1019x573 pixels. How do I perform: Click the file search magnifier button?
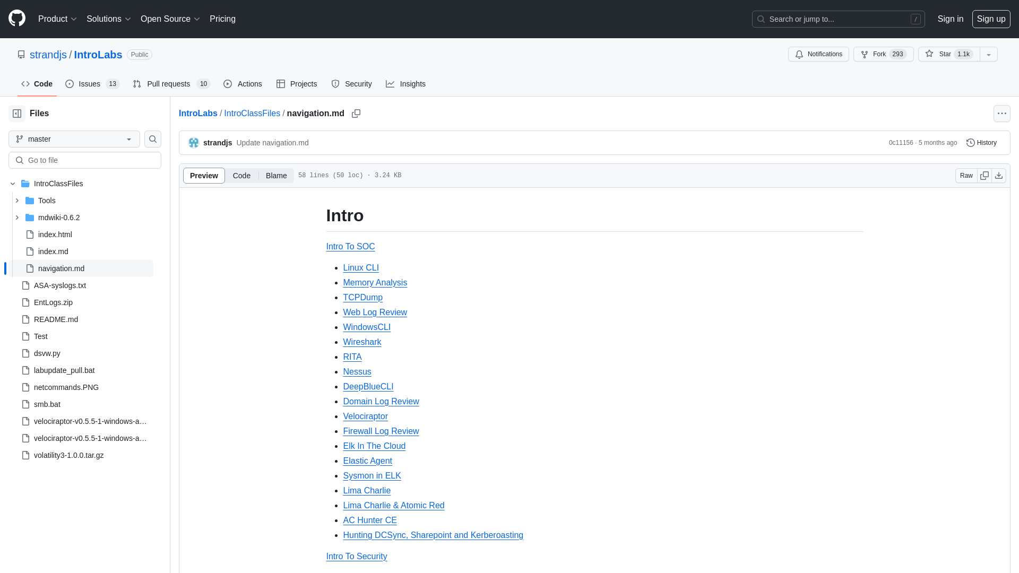pyautogui.click(x=153, y=139)
